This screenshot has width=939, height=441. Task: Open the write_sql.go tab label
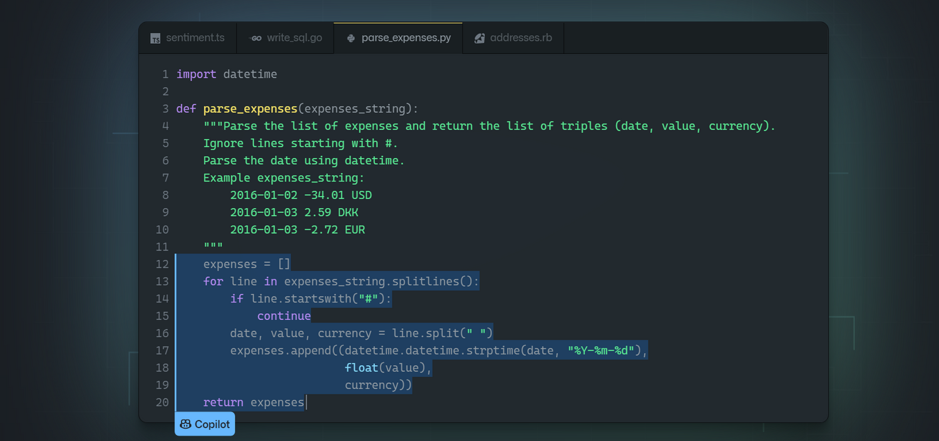point(294,38)
